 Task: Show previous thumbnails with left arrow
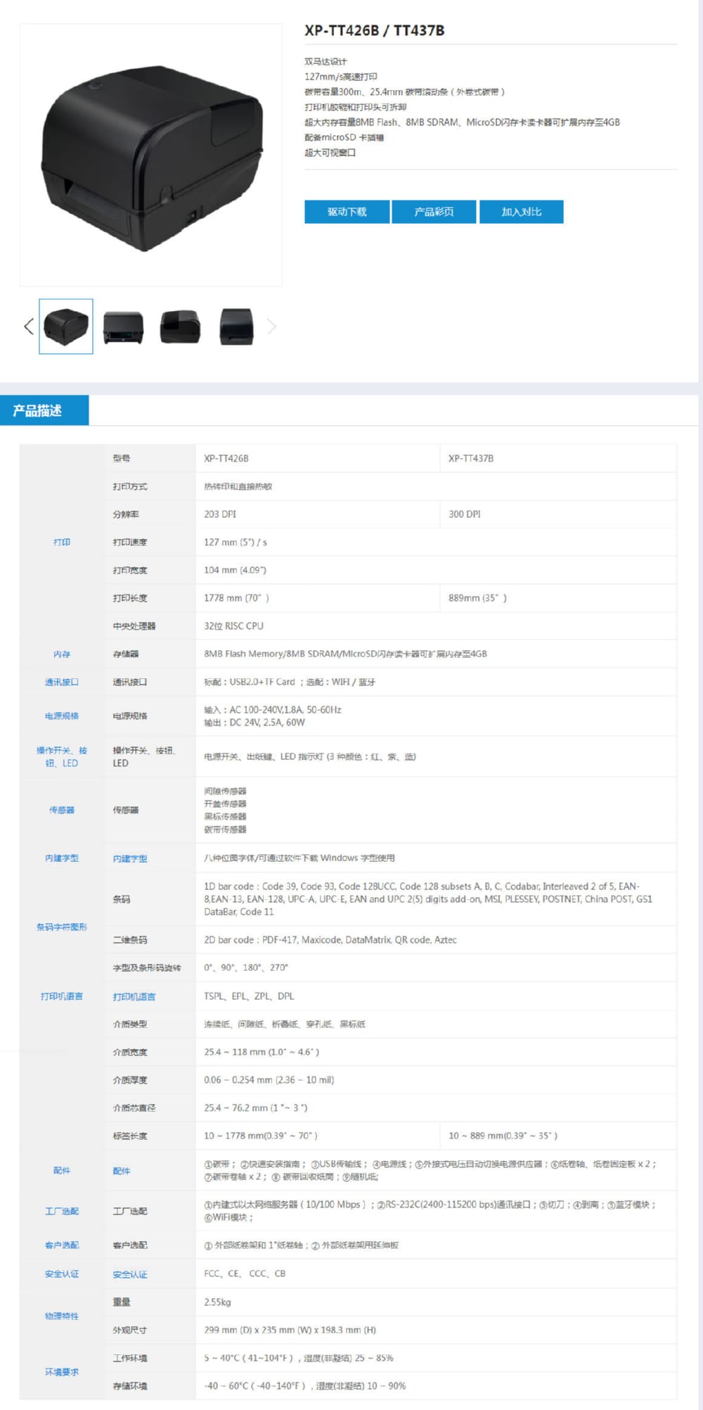28,326
